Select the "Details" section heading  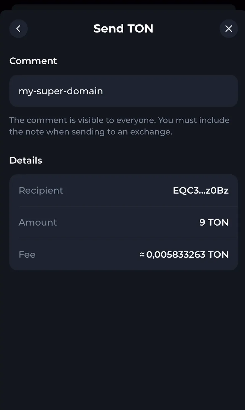coord(26,160)
